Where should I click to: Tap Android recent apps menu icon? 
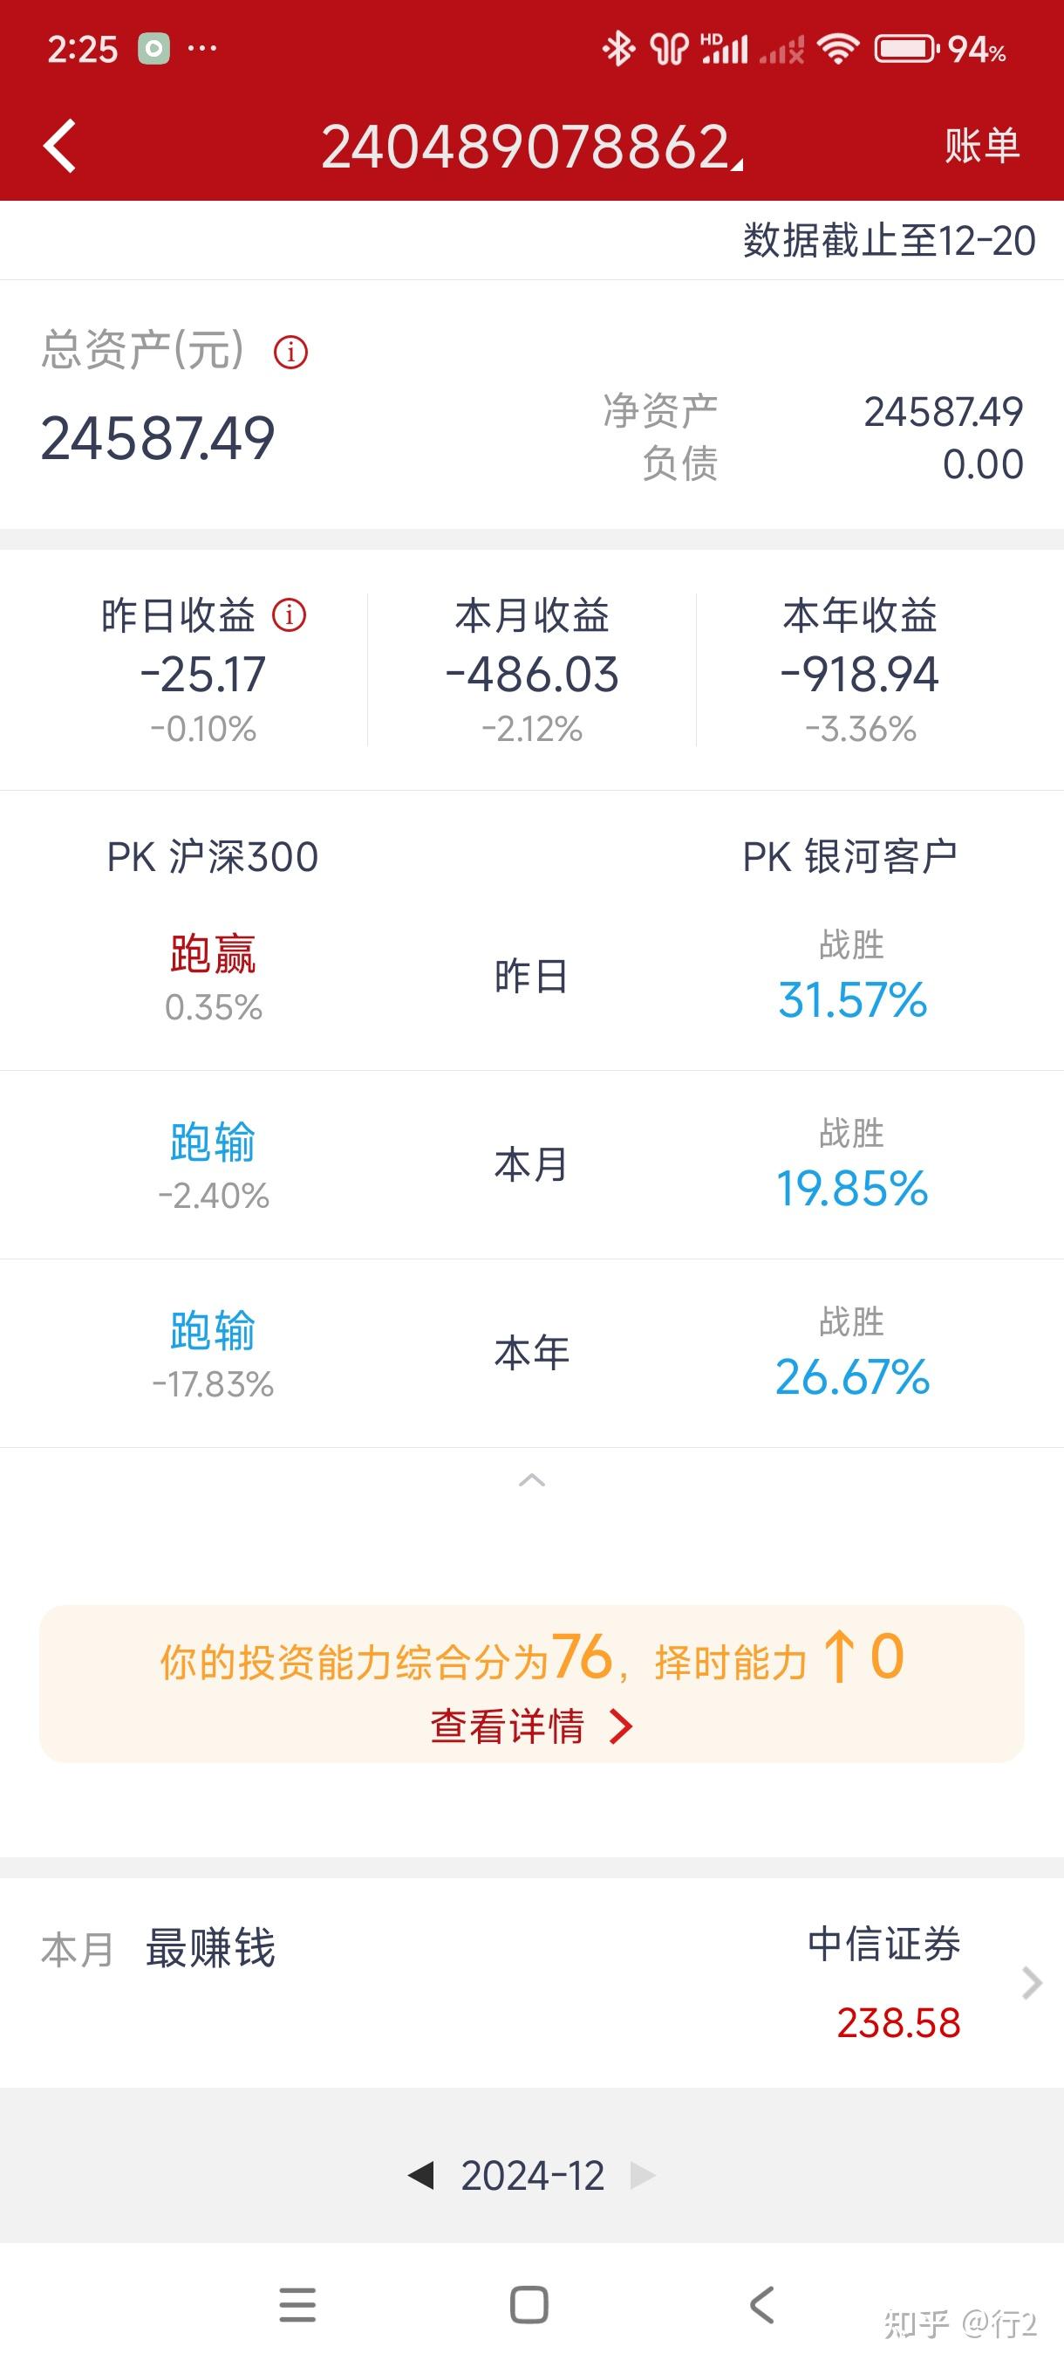pos(297,2305)
